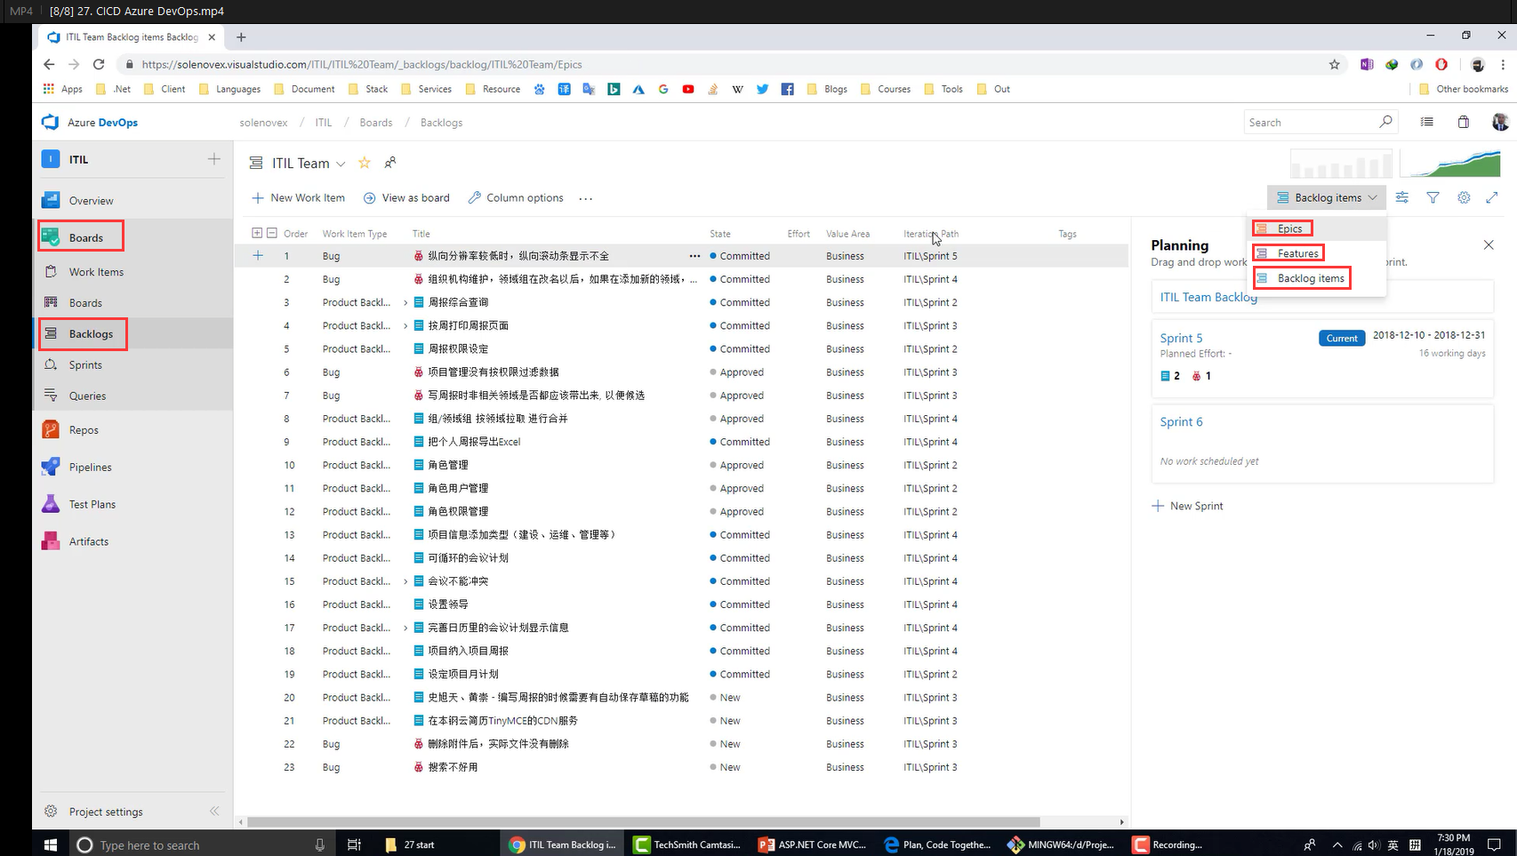Image resolution: width=1517 pixels, height=856 pixels.
Task: Open work item 设置领导
Action: [x=448, y=604]
